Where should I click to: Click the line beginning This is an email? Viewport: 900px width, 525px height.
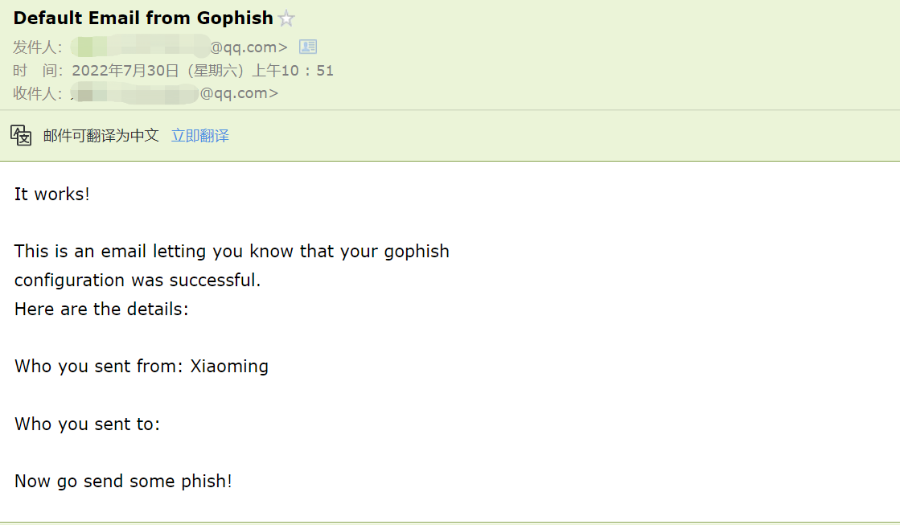[x=232, y=251]
